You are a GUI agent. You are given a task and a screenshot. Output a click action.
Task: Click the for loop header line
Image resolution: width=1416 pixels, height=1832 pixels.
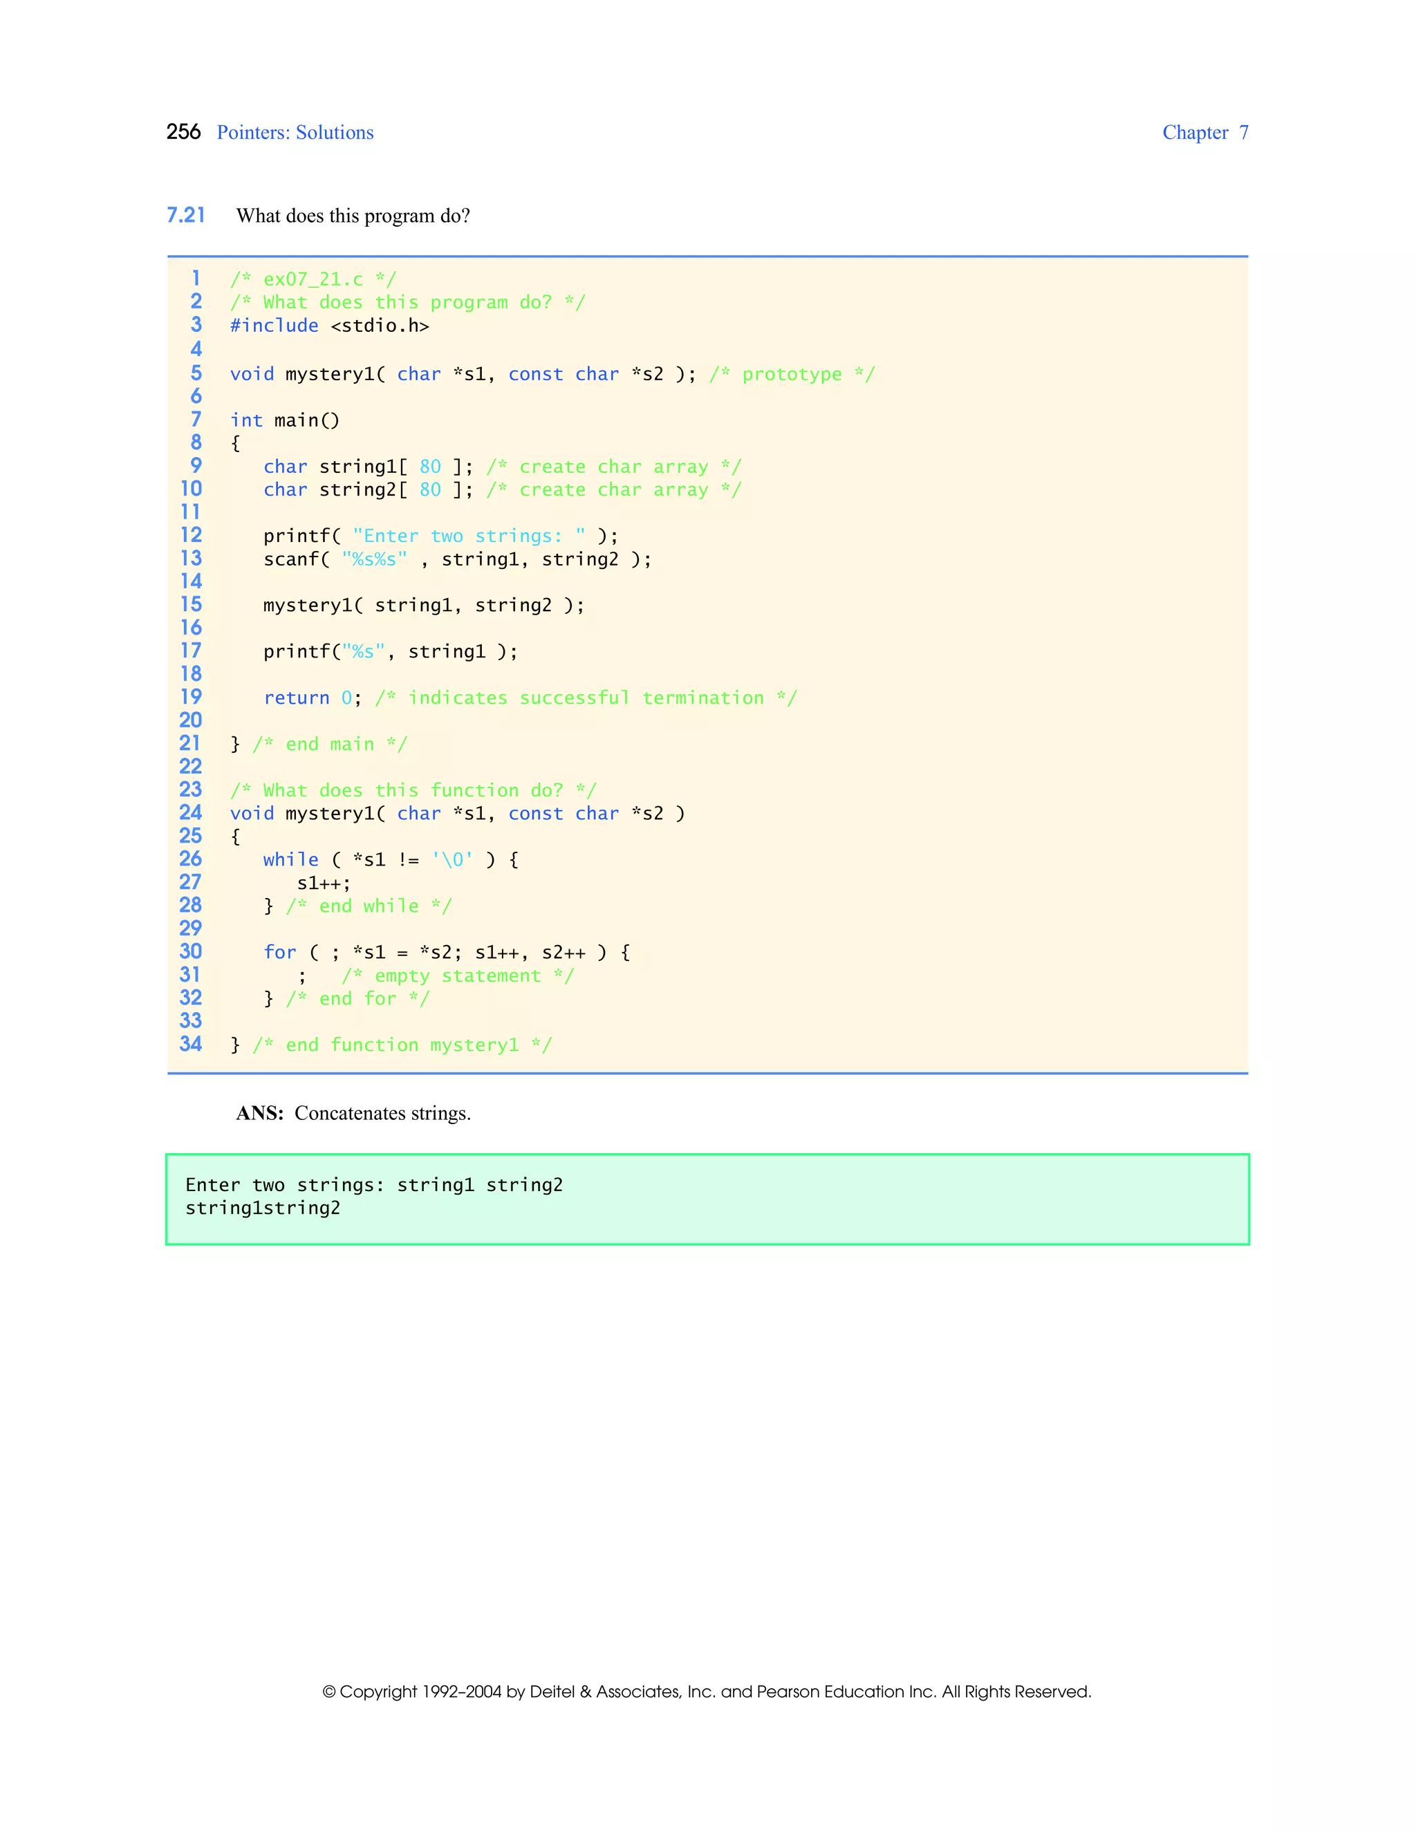coord(446,952)
